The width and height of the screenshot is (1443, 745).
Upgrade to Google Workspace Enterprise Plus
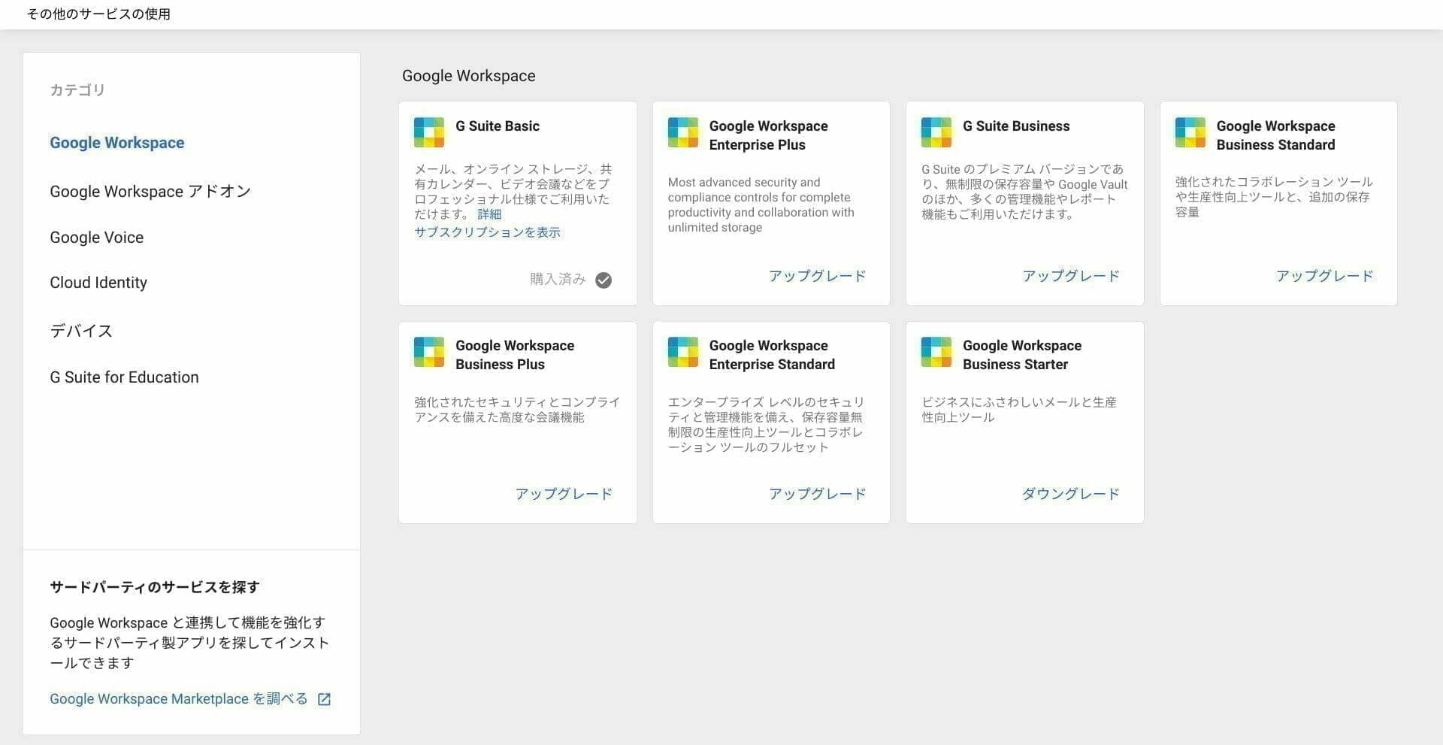[x=818, y=276]
